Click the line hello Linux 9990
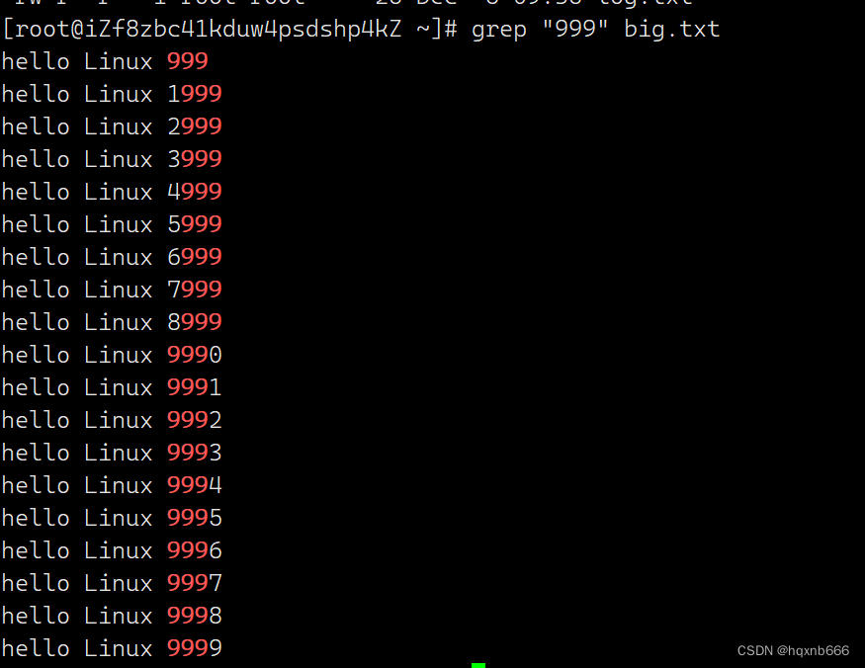 [x=112, y=354]
